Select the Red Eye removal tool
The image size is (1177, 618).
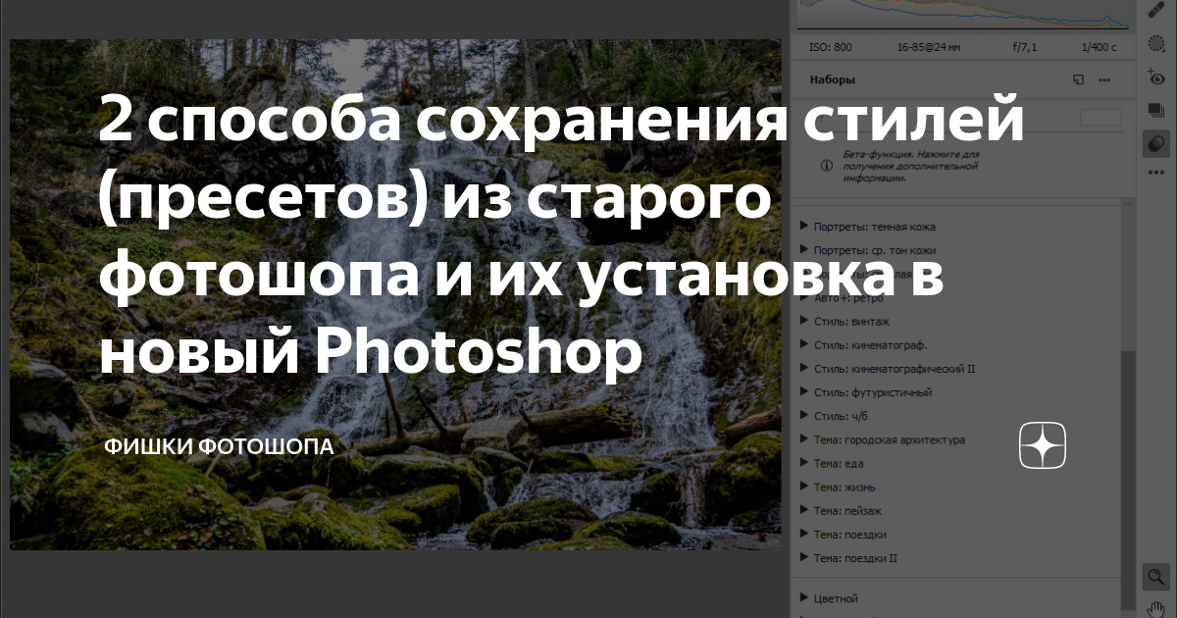[x=1156, y=77]
